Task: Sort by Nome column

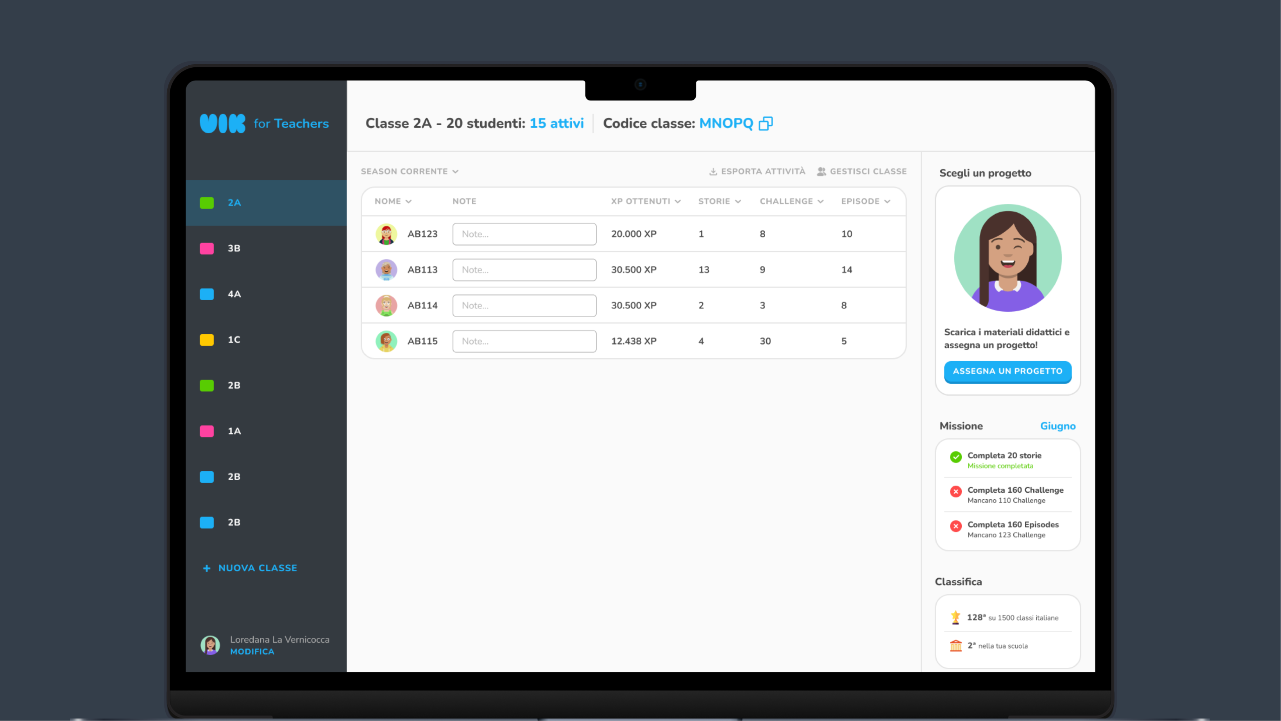Action: (x=394, y=201)
